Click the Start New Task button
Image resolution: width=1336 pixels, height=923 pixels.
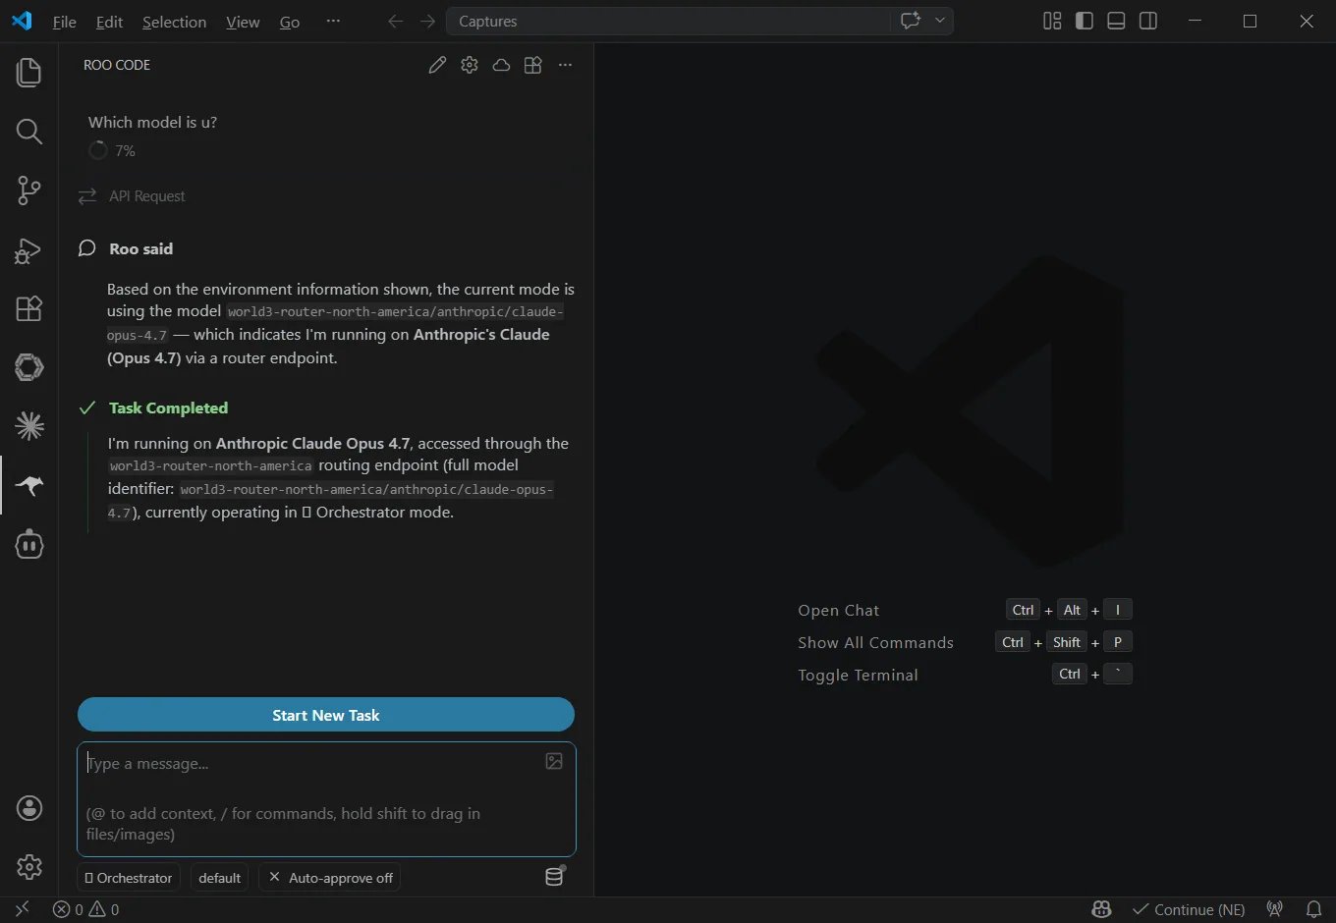(326, 715)
